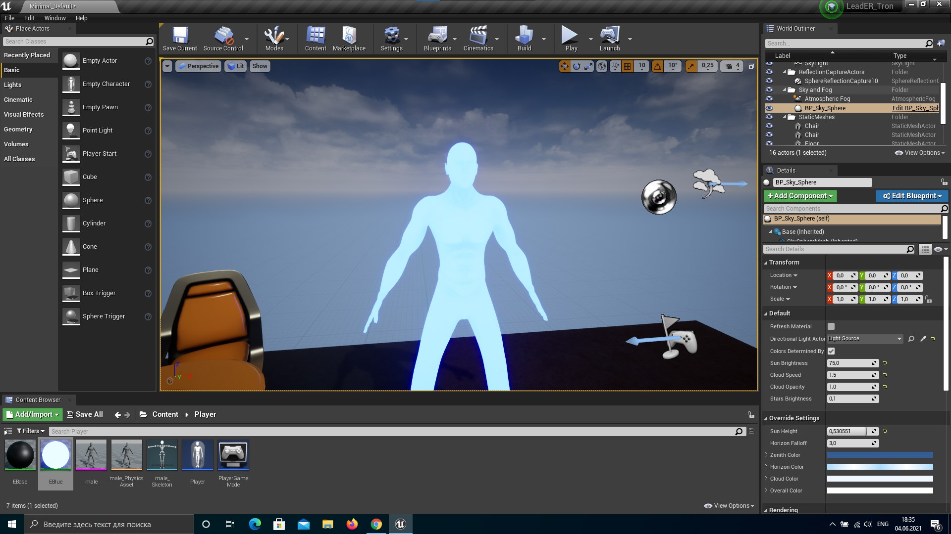Uncheck Colors Determined By Sun Position
The width and height of the screenshot is (951, 534).
click(831, 351)
